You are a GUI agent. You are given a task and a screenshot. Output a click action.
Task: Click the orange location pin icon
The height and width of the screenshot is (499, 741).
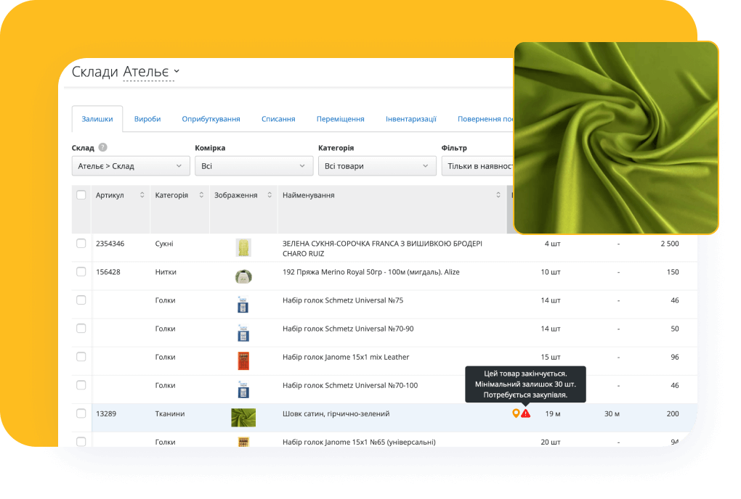point(516,413)
